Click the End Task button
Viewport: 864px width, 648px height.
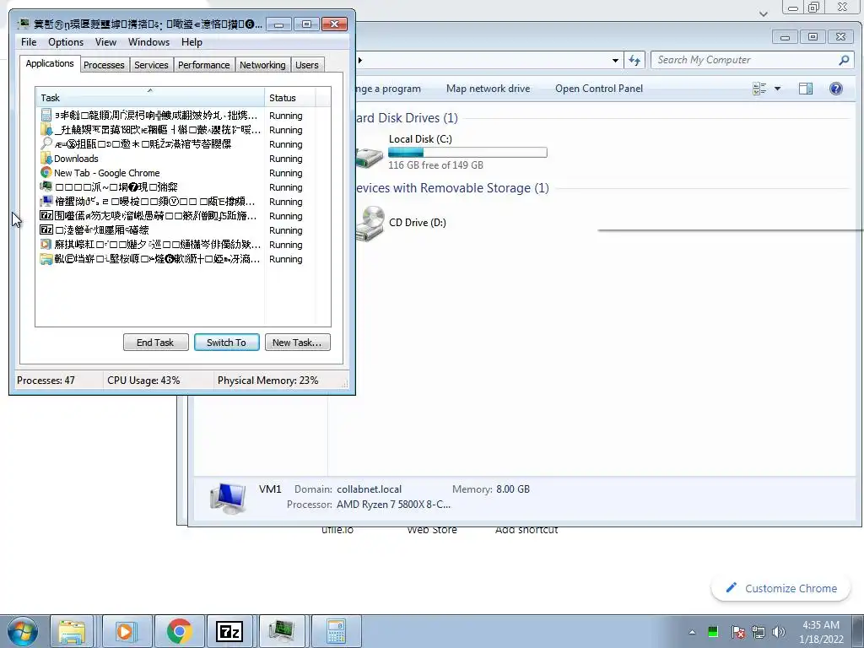click(155, 343)
